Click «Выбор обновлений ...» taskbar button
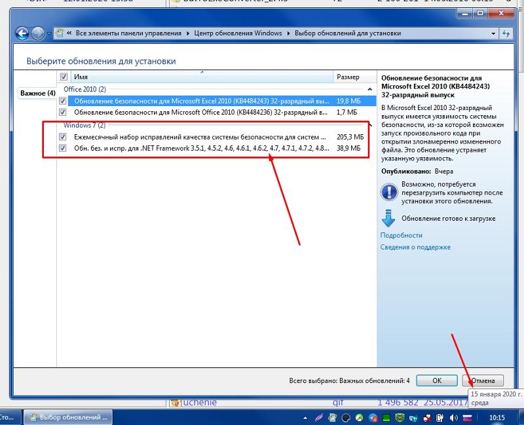The image size is (524, 425). [x=68, y=417]
